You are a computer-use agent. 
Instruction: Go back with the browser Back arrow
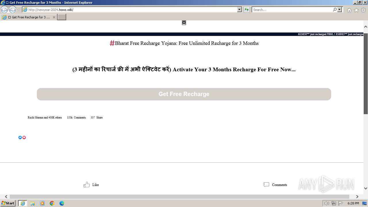tap(4, 10)
